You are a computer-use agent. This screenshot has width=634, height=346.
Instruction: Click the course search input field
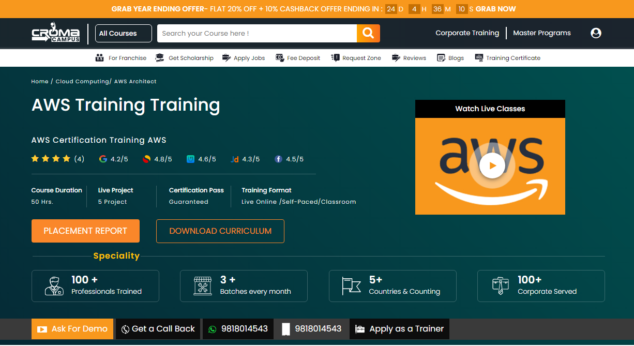coord(257,33)
